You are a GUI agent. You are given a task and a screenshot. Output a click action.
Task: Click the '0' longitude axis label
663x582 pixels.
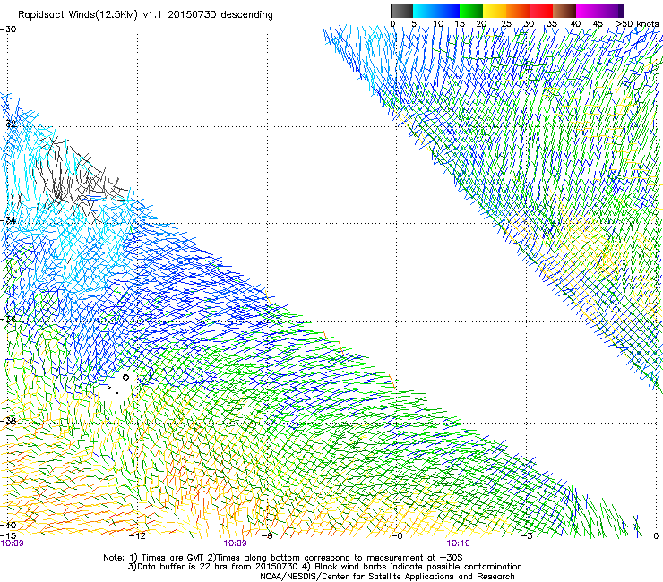[656, 535]
